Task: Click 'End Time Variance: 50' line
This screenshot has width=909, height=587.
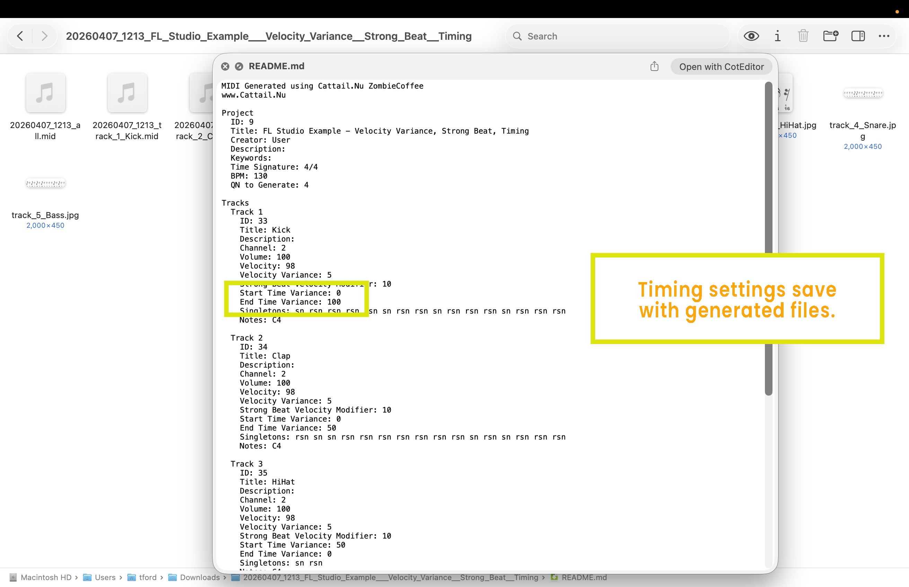Action: (288, 428)
